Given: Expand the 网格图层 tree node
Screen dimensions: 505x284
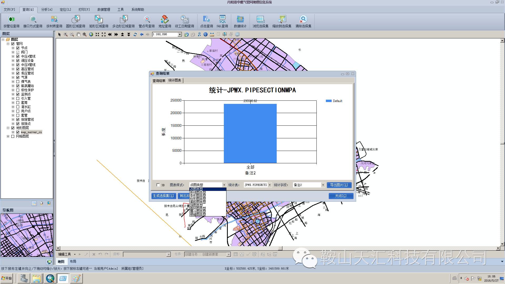Looking at the screenshot, I should click(8, 136).
